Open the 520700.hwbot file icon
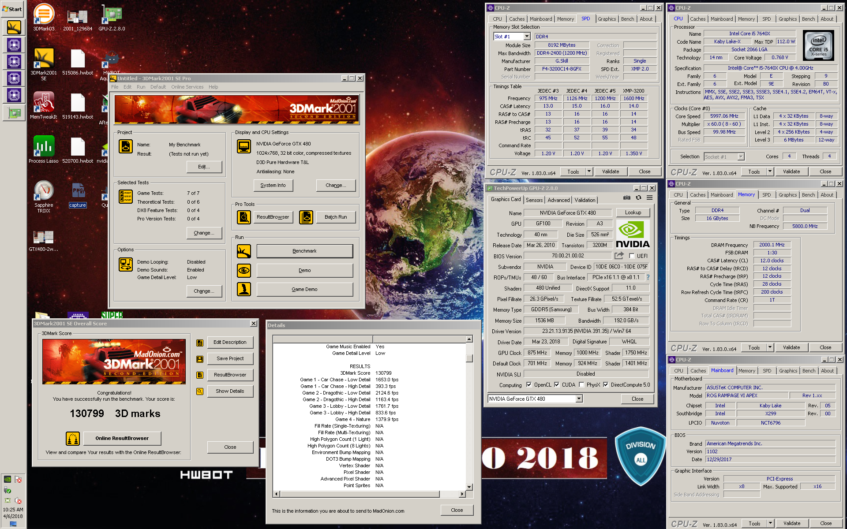The image size is (847, 529). point(78,149)
